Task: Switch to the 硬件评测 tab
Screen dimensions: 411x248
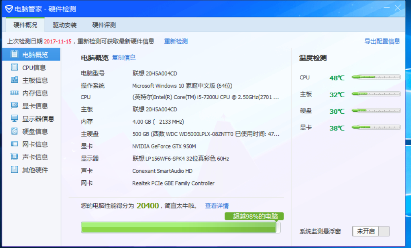Action: pos(104,25)
